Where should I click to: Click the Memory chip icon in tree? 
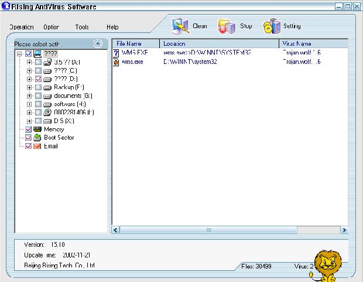(x=37, y=129)
